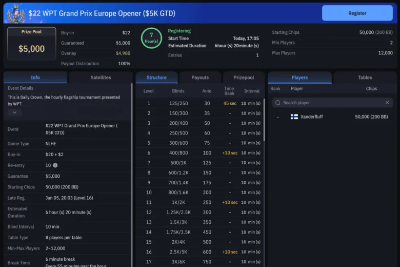400x267 pixels.
Task: Click the structure table scrollbar
Action: [x=264, y=120]
